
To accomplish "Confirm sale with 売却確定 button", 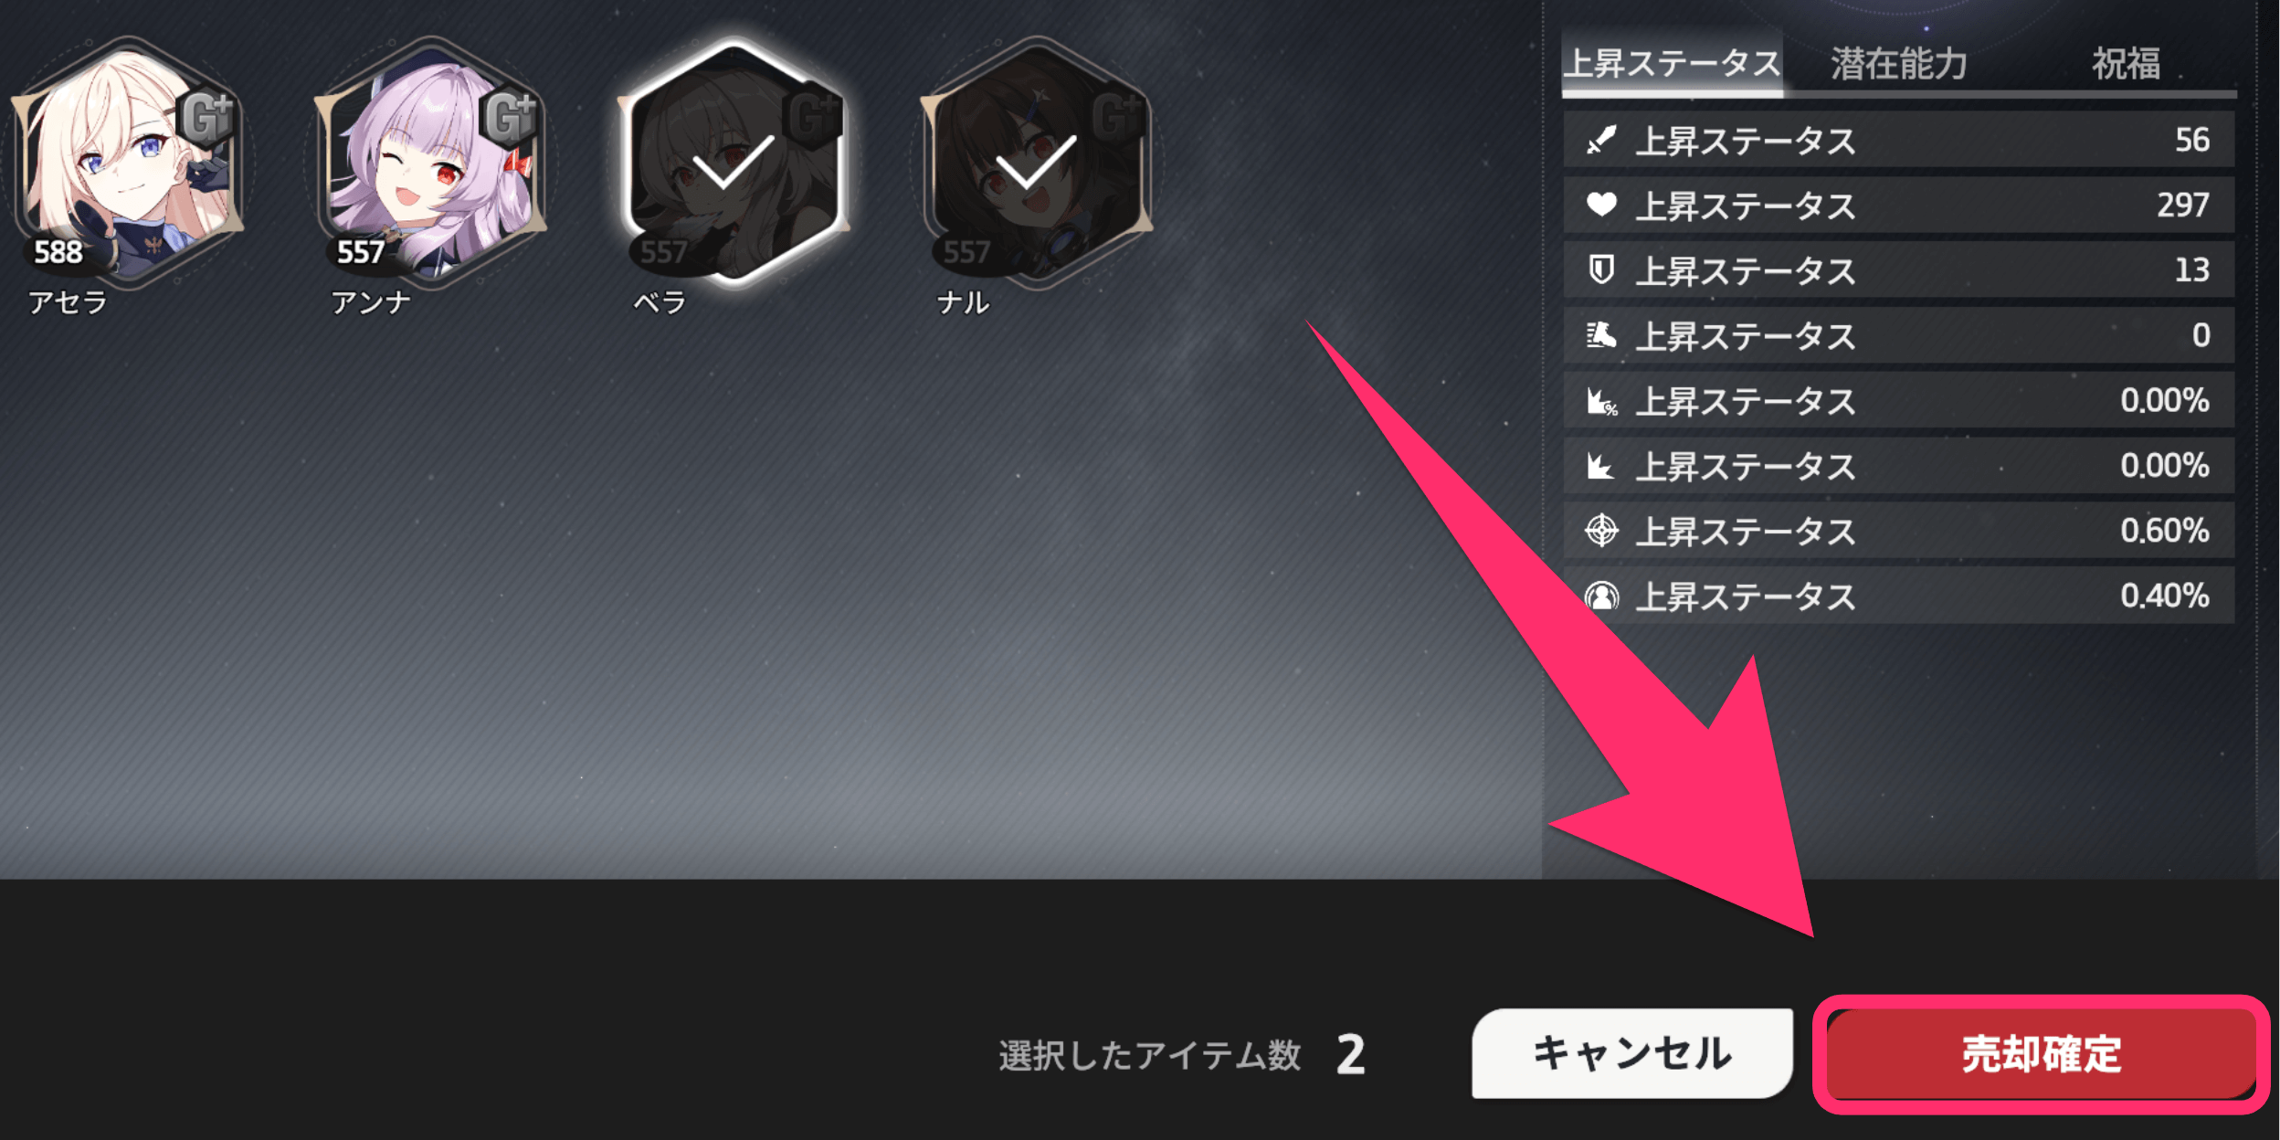I will [2041, 1053].
